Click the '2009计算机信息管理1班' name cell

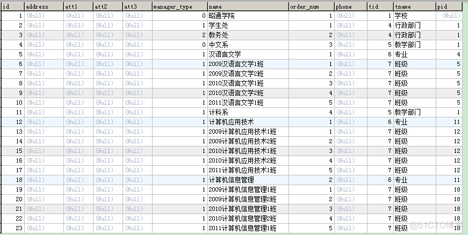tap(242, 190)
